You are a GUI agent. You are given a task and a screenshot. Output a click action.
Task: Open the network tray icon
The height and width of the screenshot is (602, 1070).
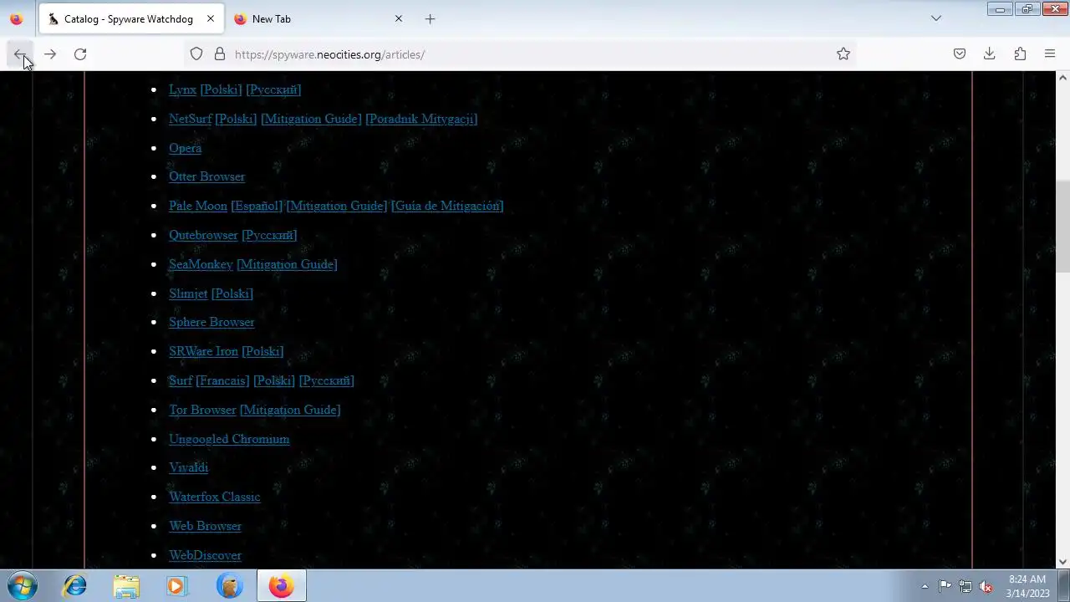click(x=966, y=586)
